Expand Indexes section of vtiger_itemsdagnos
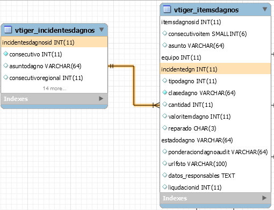The height and width of the screenshot is (210, 274). tap(264, 198)
